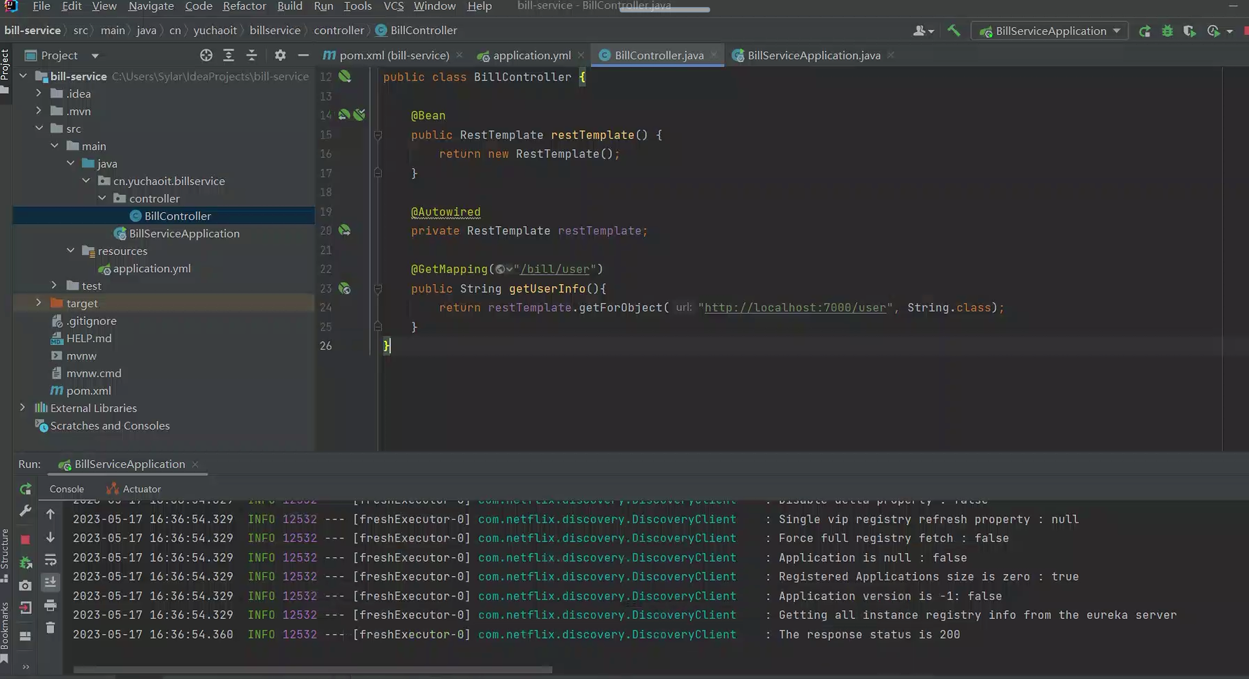Toggle soft-wrap in the console
Screen dimensions: 1249x679
pyautogui.click(x=51, y=560)
